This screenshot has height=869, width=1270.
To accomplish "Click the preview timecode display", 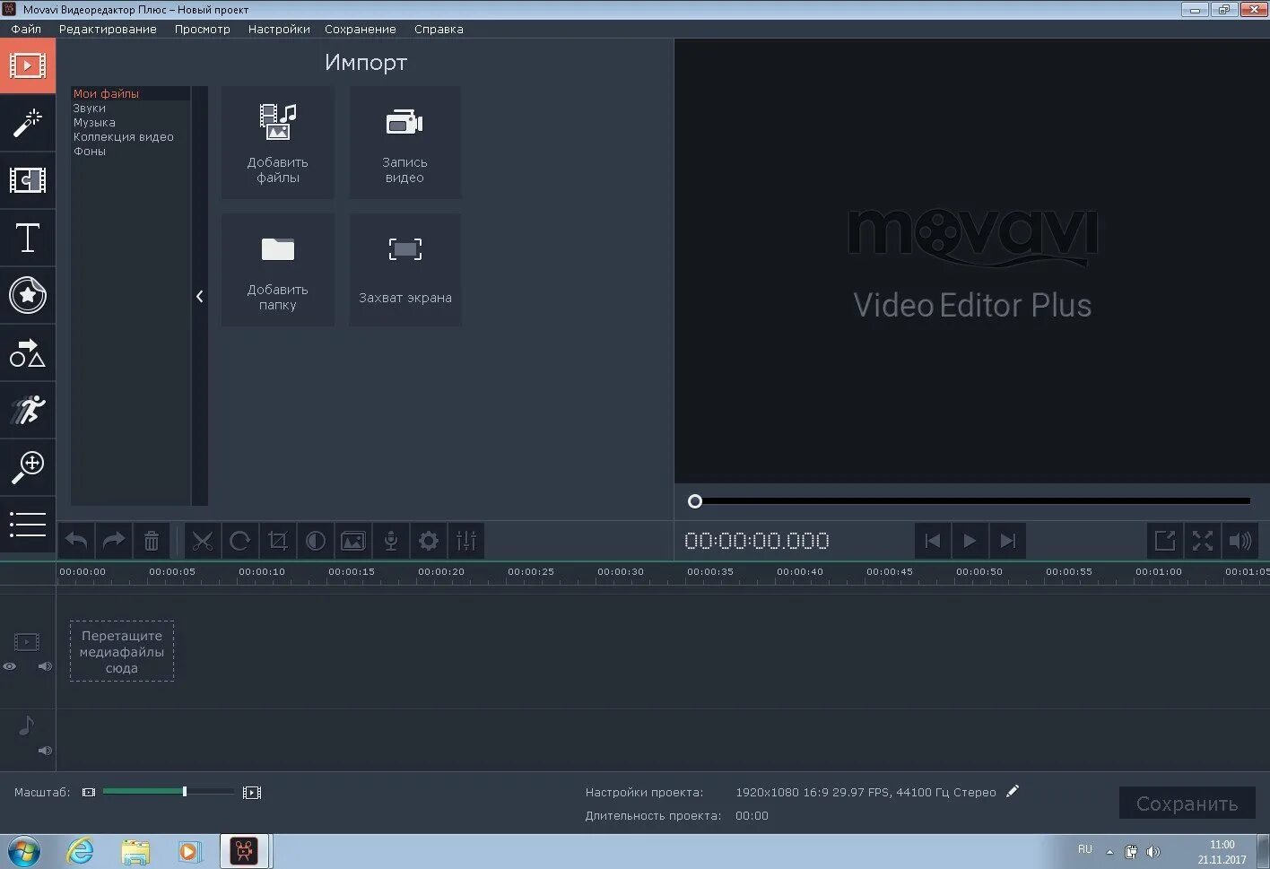I will click(757, 541).
